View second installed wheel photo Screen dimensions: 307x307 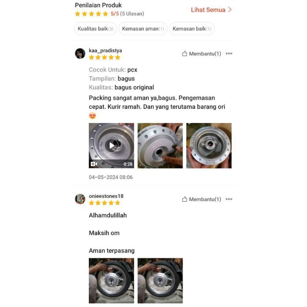(160, 280)
